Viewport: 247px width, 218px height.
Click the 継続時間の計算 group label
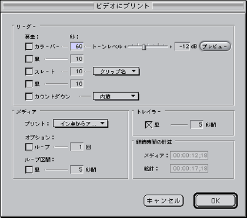pos(154,142)
